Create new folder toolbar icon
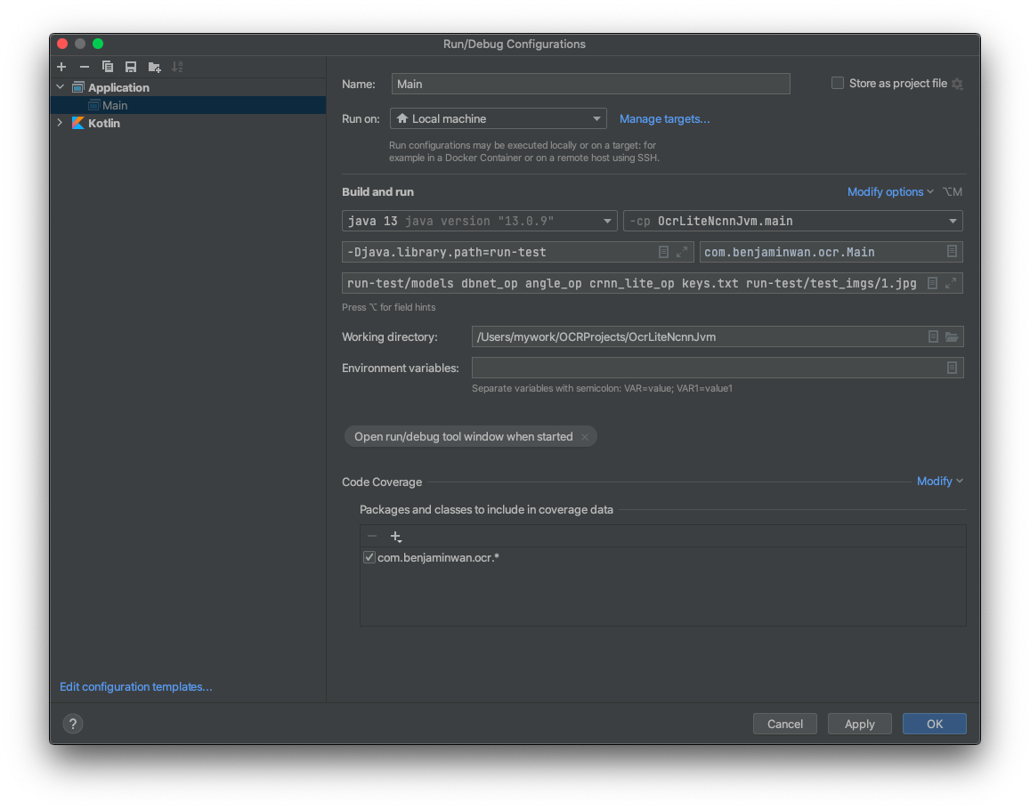1030x810 pixels. tap(154, 67)
